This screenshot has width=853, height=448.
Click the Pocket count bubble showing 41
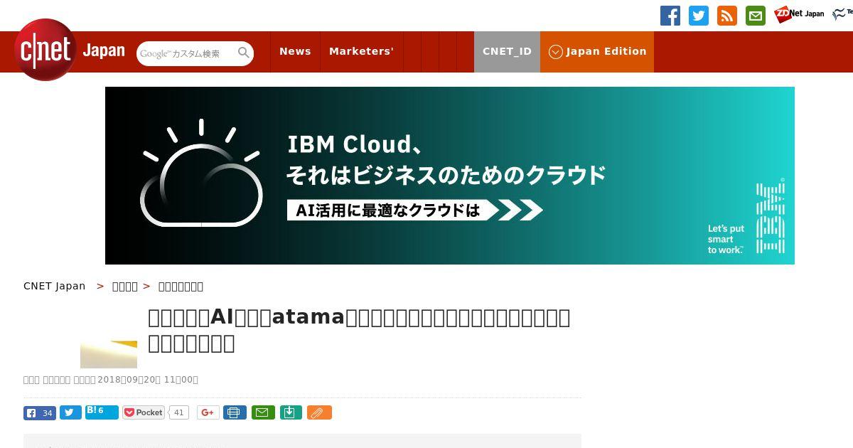(178, 412)
